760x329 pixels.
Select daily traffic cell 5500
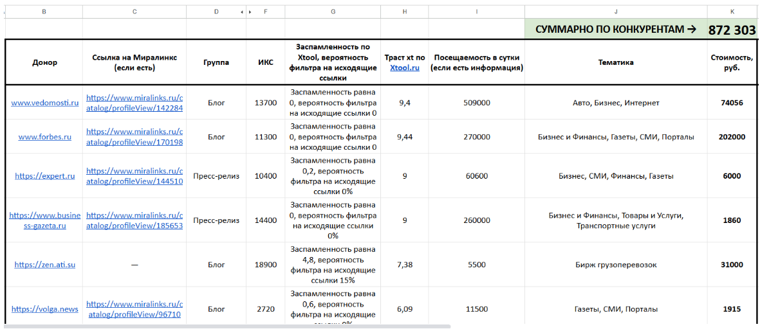477,265
